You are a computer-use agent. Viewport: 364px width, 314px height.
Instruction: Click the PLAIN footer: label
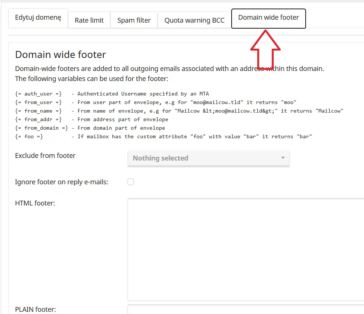tap(36, 310)
